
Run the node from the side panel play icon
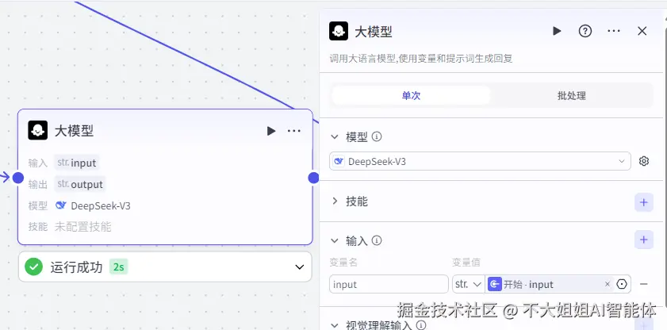point(557,31)
